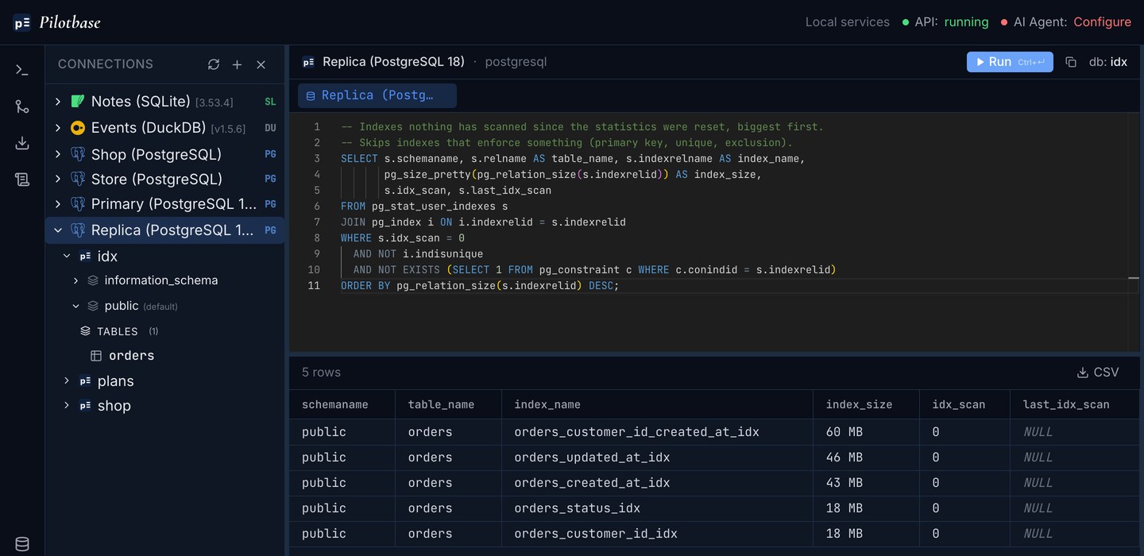
Task: Click the postgresql label in header
Action: 516,62
